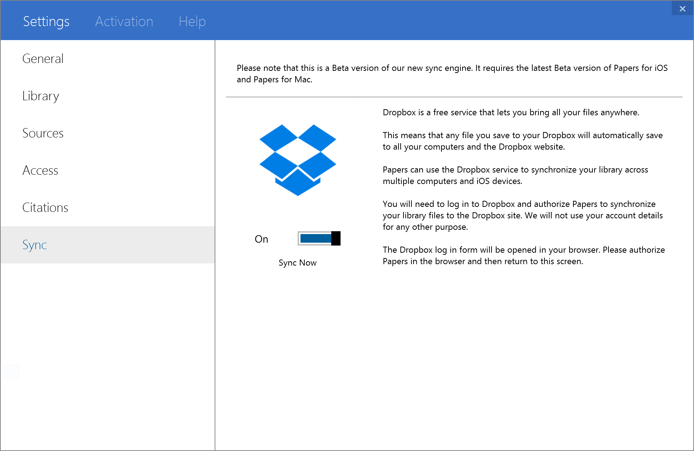Select the Sync Now button
This screenshot has height=451, width=694.
(297, 262)
